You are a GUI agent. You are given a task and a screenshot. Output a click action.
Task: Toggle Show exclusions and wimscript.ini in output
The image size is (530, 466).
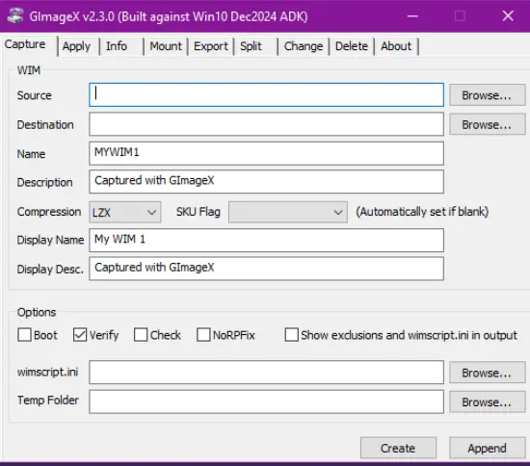tap(291, 335)
